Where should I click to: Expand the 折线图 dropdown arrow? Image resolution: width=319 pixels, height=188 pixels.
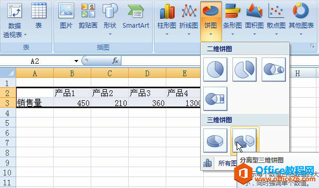pyautogui.click(x=189, y=34)
